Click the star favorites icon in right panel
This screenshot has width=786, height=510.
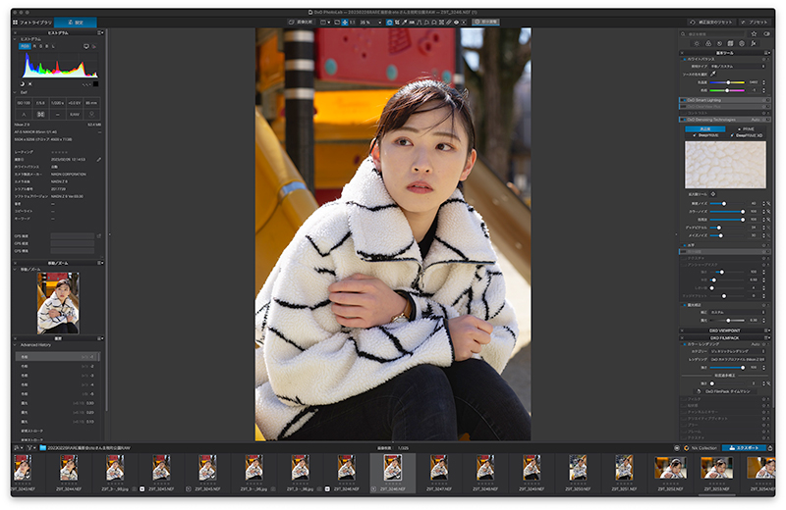click(x=754, y=34)
